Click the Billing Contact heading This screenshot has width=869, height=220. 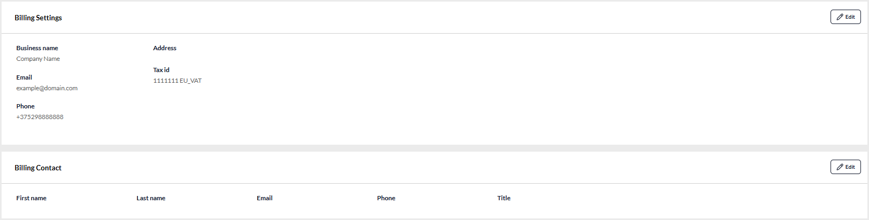(38, 168)
